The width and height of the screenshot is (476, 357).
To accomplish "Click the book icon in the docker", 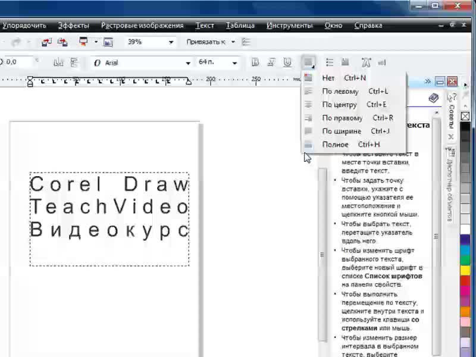I will [434, 98].
